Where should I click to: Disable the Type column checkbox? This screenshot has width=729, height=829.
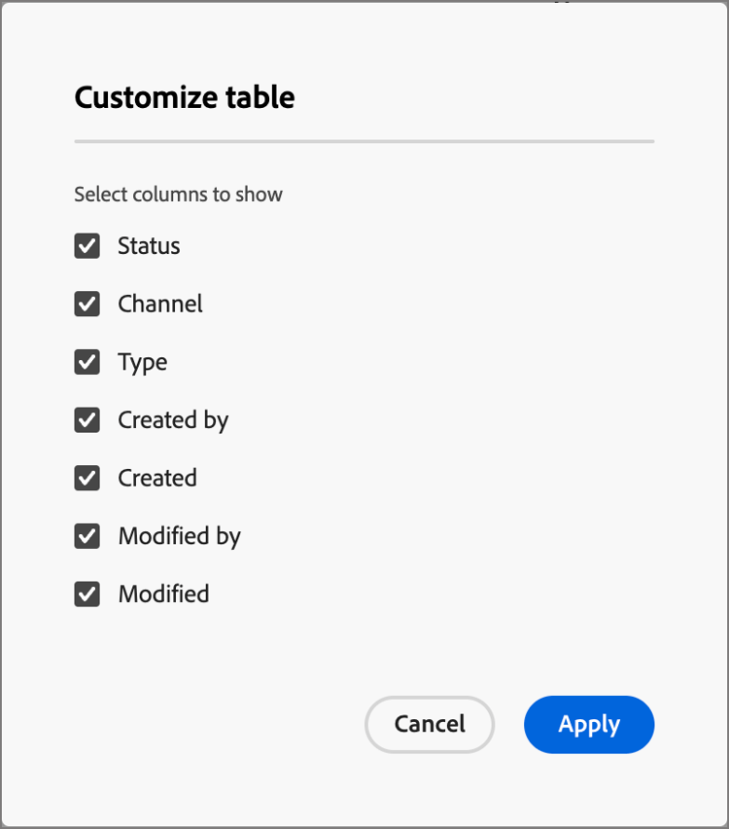pos(87,362)
